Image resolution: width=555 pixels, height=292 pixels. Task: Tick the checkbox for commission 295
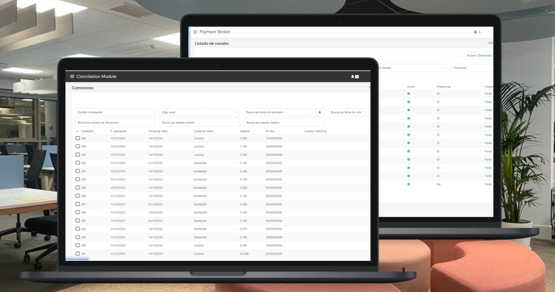tap(78, 138)
